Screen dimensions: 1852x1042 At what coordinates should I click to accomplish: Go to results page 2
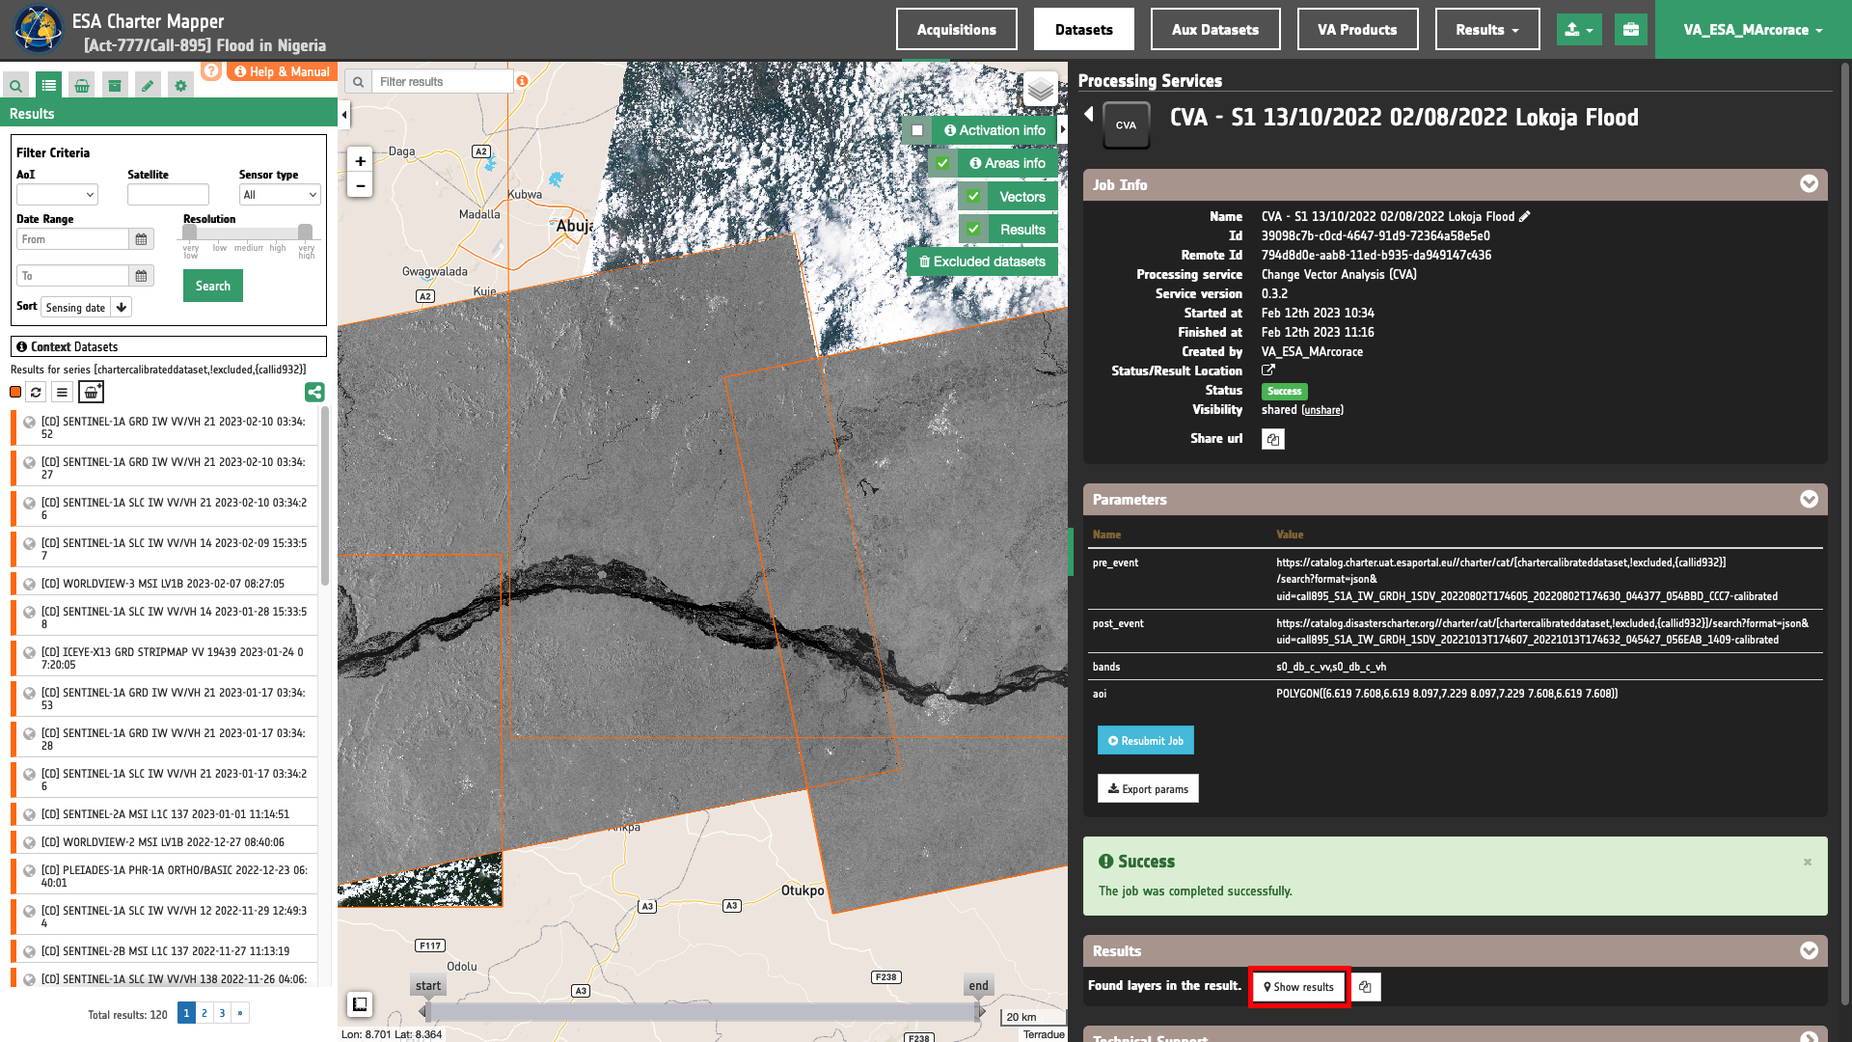pyautogui.click(x=204, y=1013)
